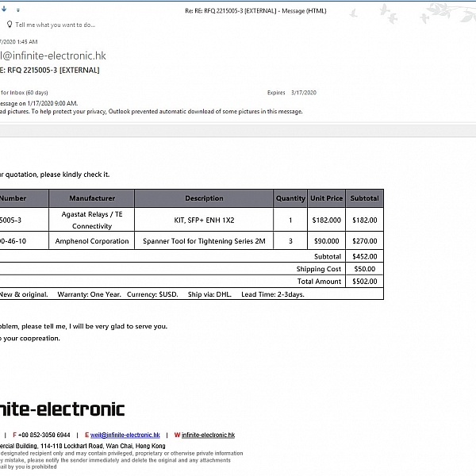Click the $182.000 unit price cell

pos(326,220)
